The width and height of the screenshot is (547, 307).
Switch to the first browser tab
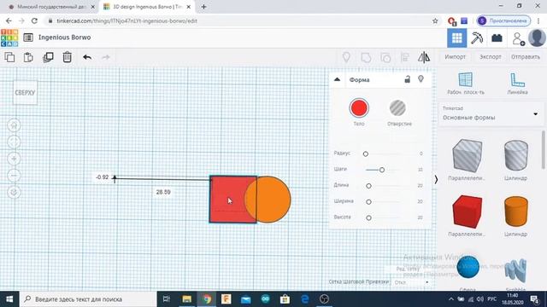coord(51,7)
